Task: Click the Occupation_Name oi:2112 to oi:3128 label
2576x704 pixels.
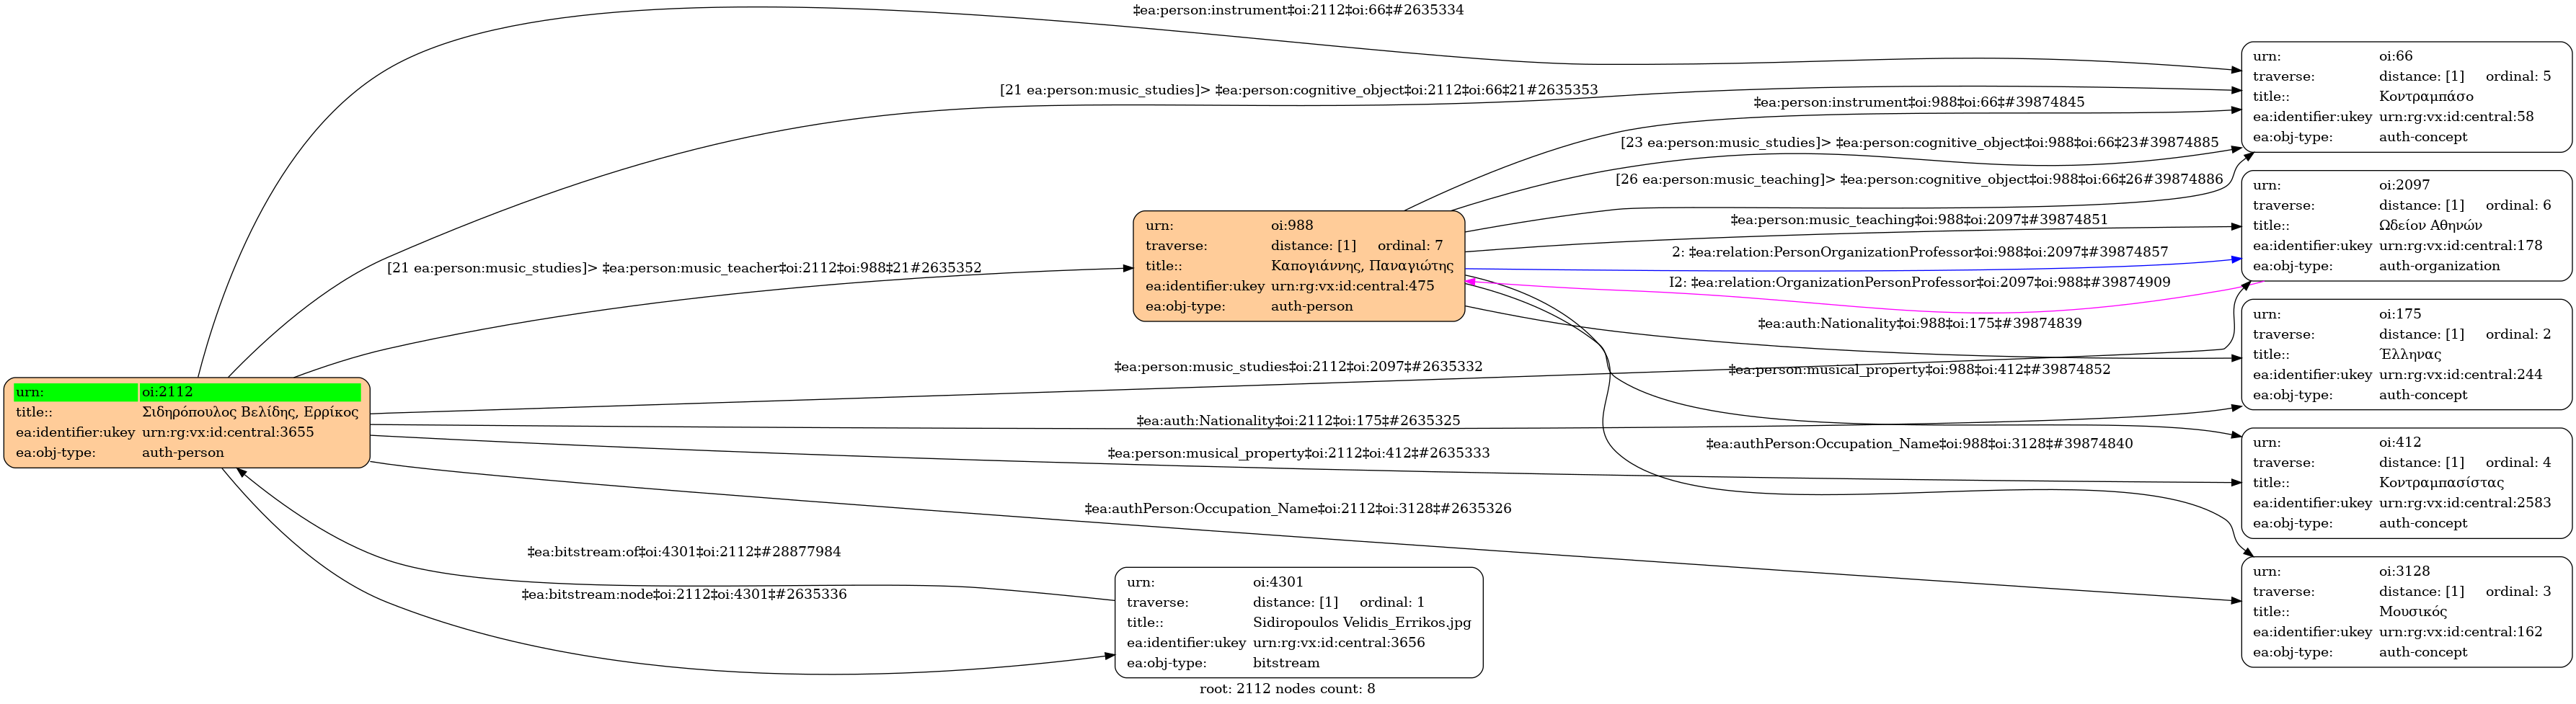Action: click(x=1297, y=509)
